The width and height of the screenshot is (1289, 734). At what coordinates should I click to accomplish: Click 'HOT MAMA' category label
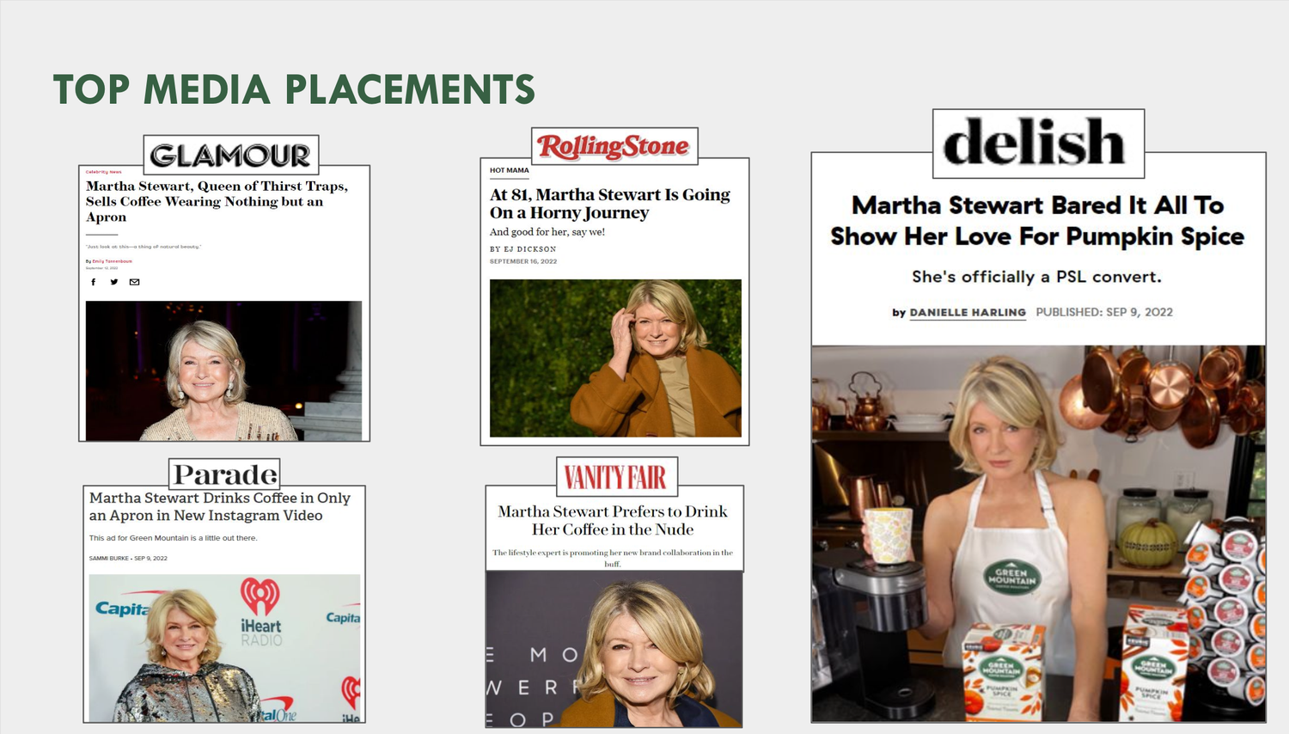tap(509, 170)
